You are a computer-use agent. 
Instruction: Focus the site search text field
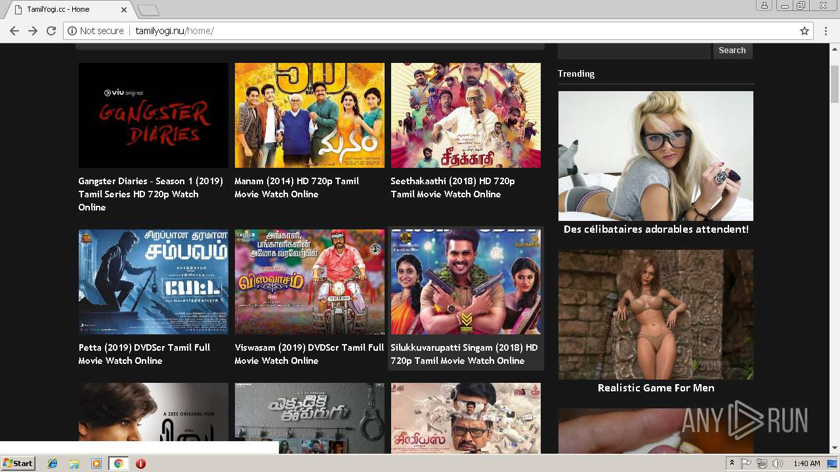(634, 50)
